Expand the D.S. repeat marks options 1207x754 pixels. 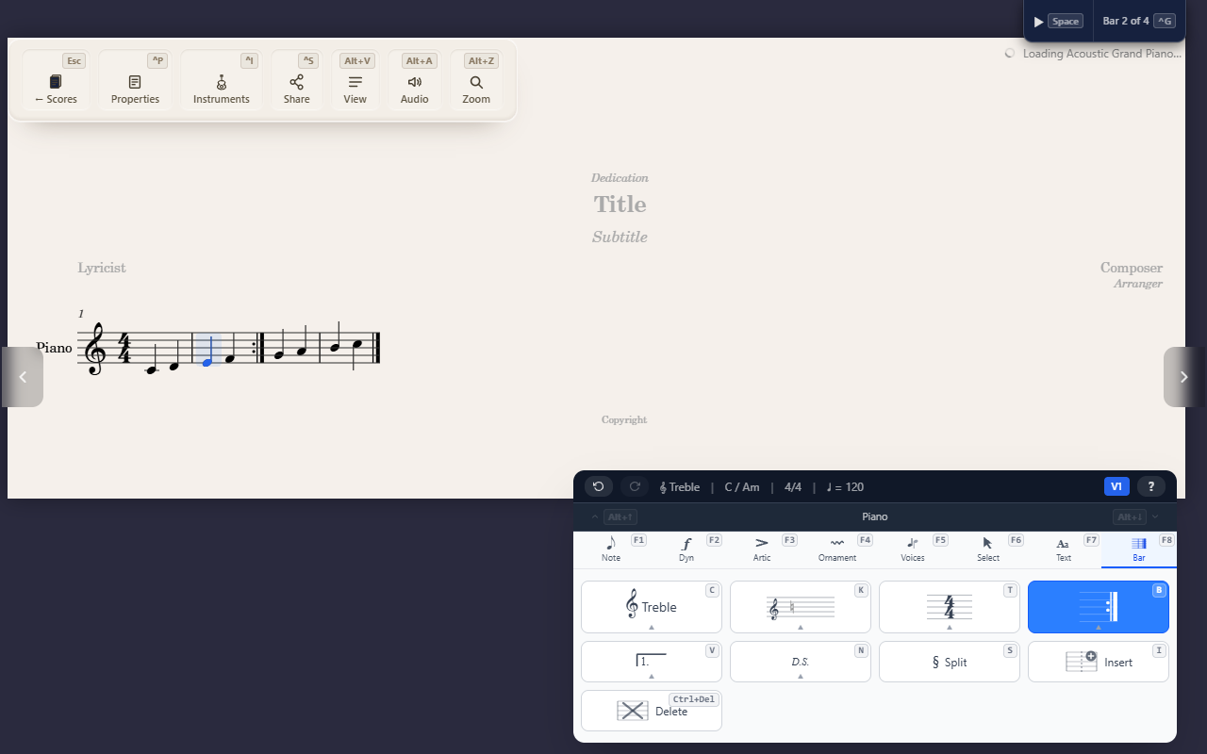tap(801, 662)
